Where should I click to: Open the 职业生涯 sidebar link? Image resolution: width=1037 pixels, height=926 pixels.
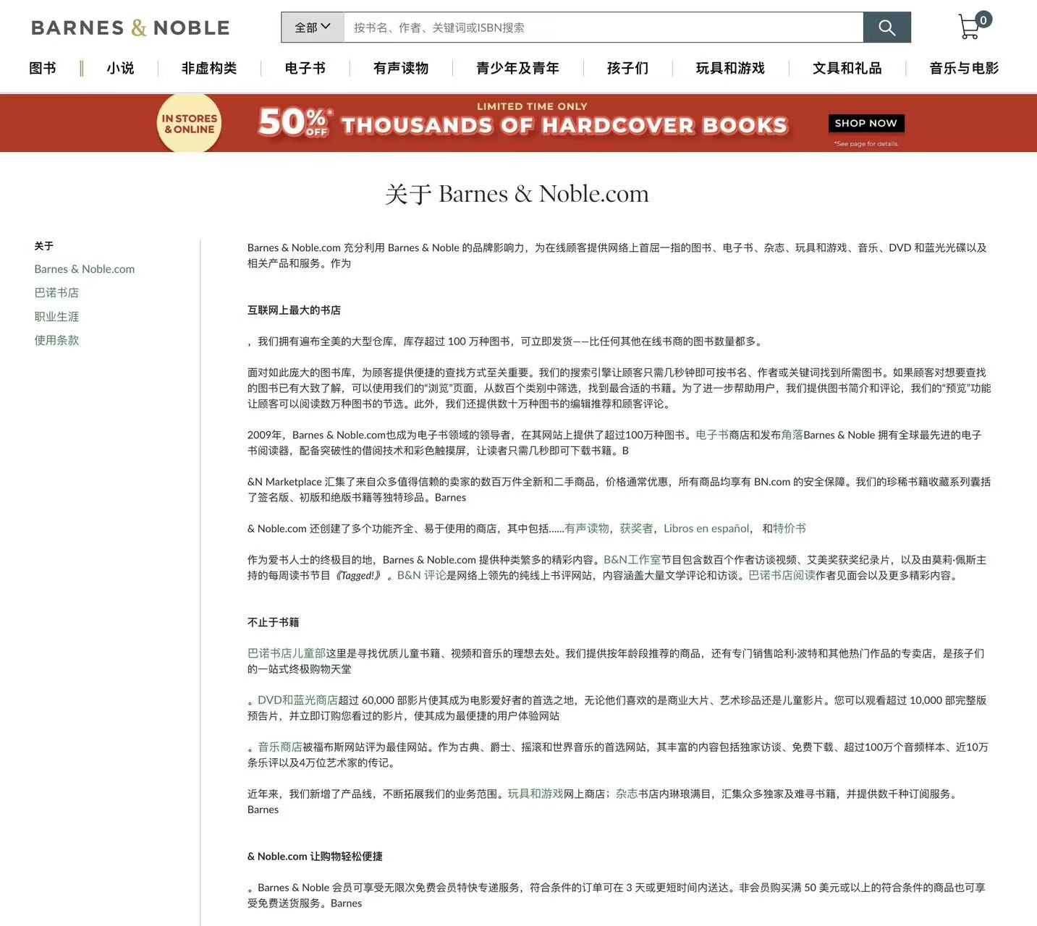tap(56, 316)
